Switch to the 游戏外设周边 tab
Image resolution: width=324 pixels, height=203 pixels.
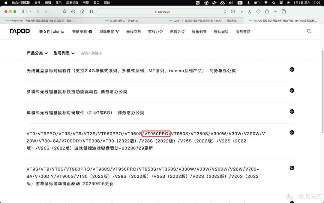[x=121, y=20]
